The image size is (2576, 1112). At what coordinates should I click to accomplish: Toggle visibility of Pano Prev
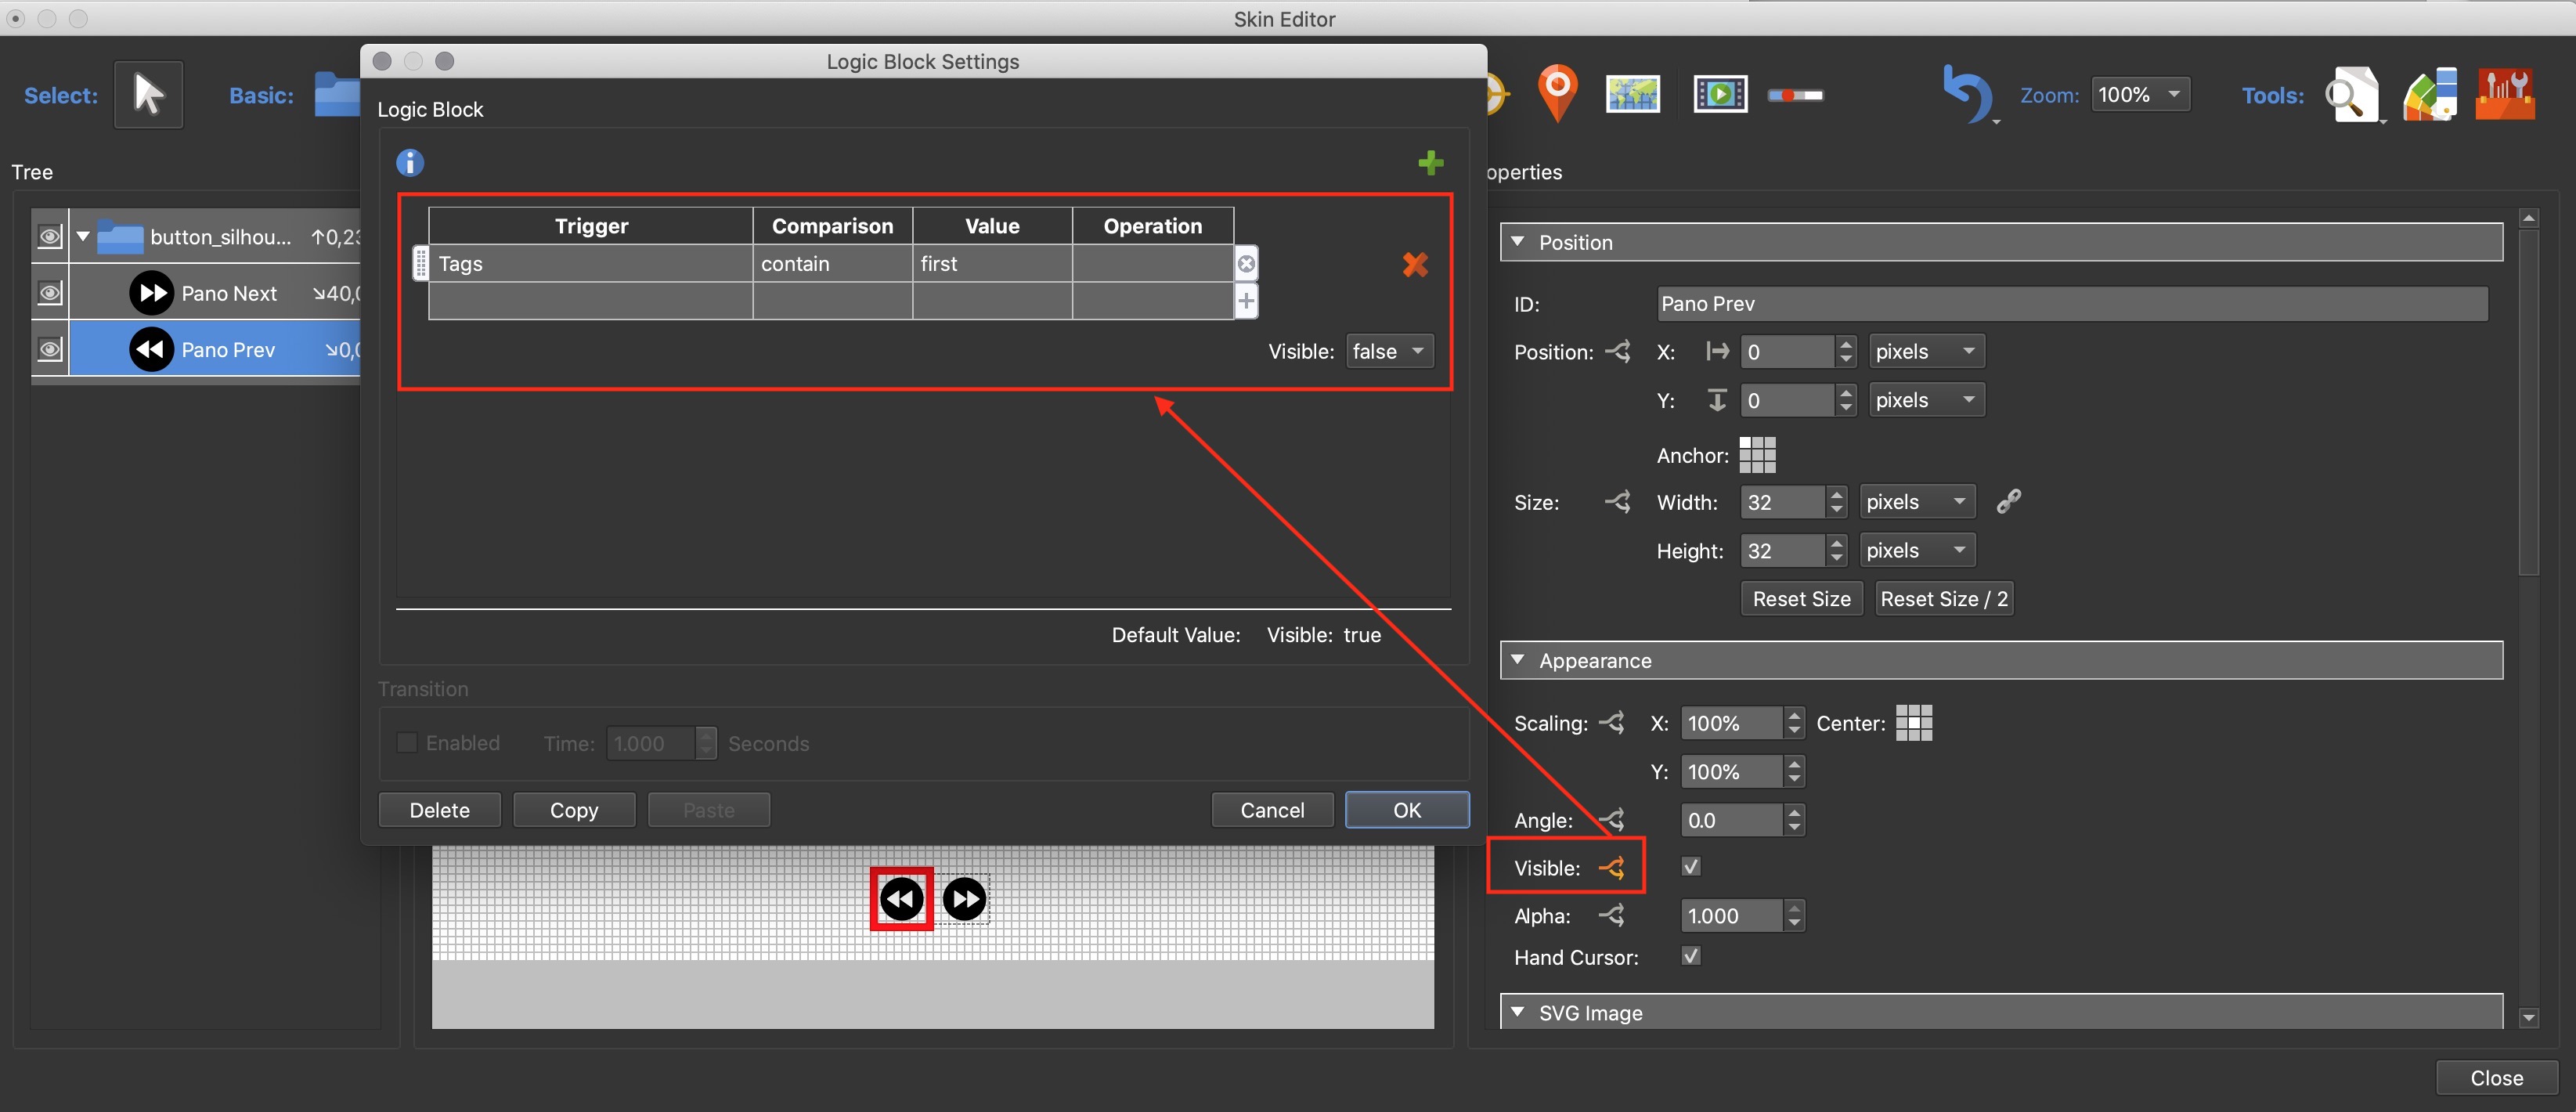49,349
